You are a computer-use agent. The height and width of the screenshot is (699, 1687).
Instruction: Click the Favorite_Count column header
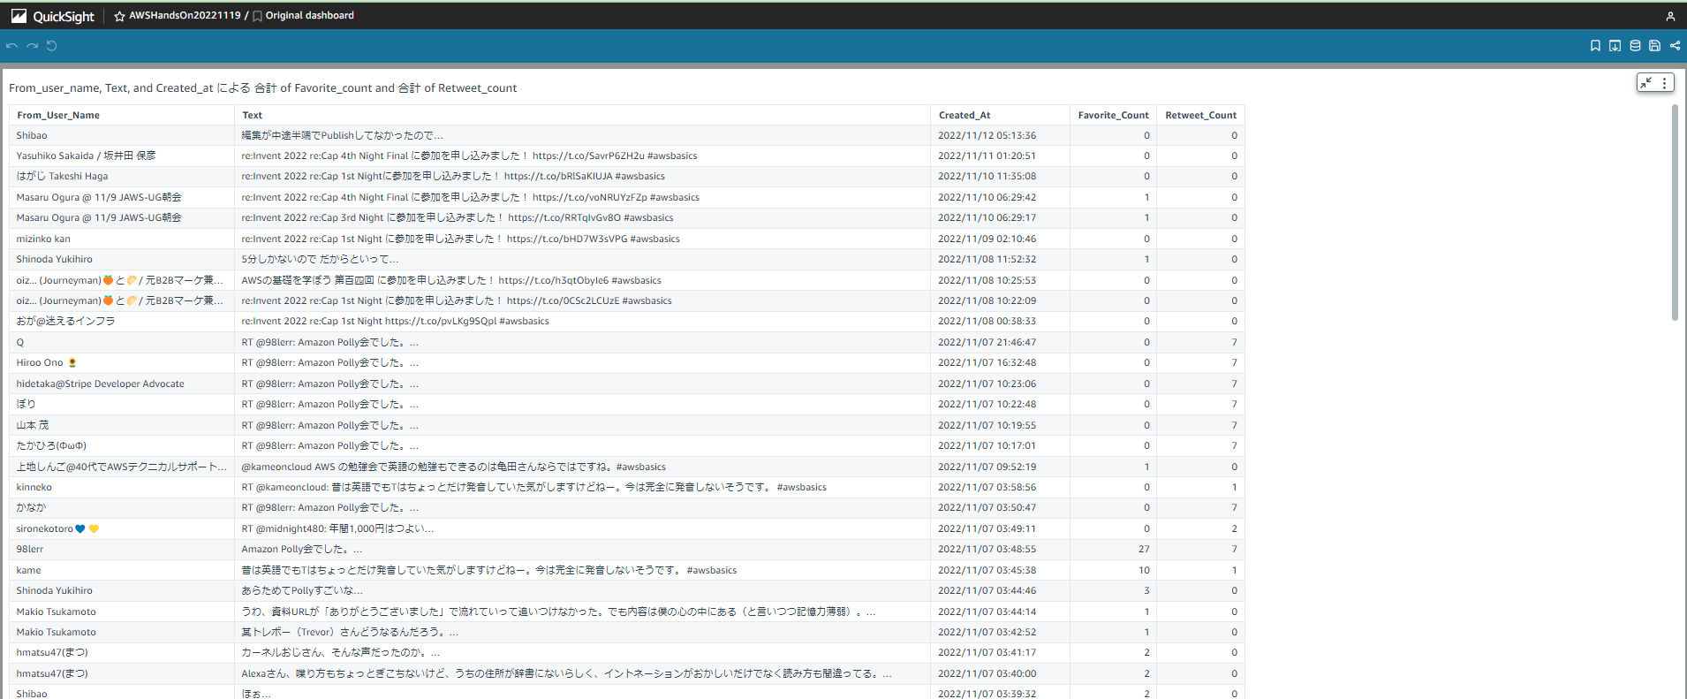click(x=1113, y=115)
